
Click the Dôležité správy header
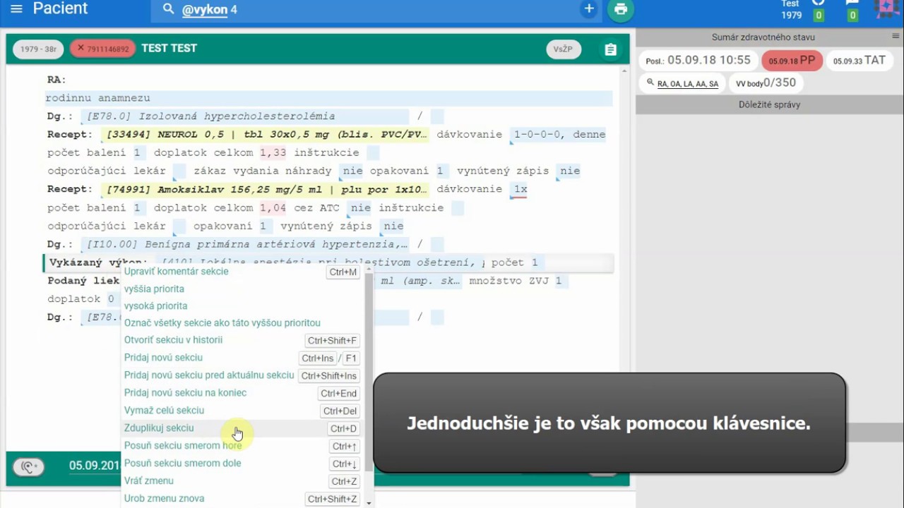tap(770, 104)
